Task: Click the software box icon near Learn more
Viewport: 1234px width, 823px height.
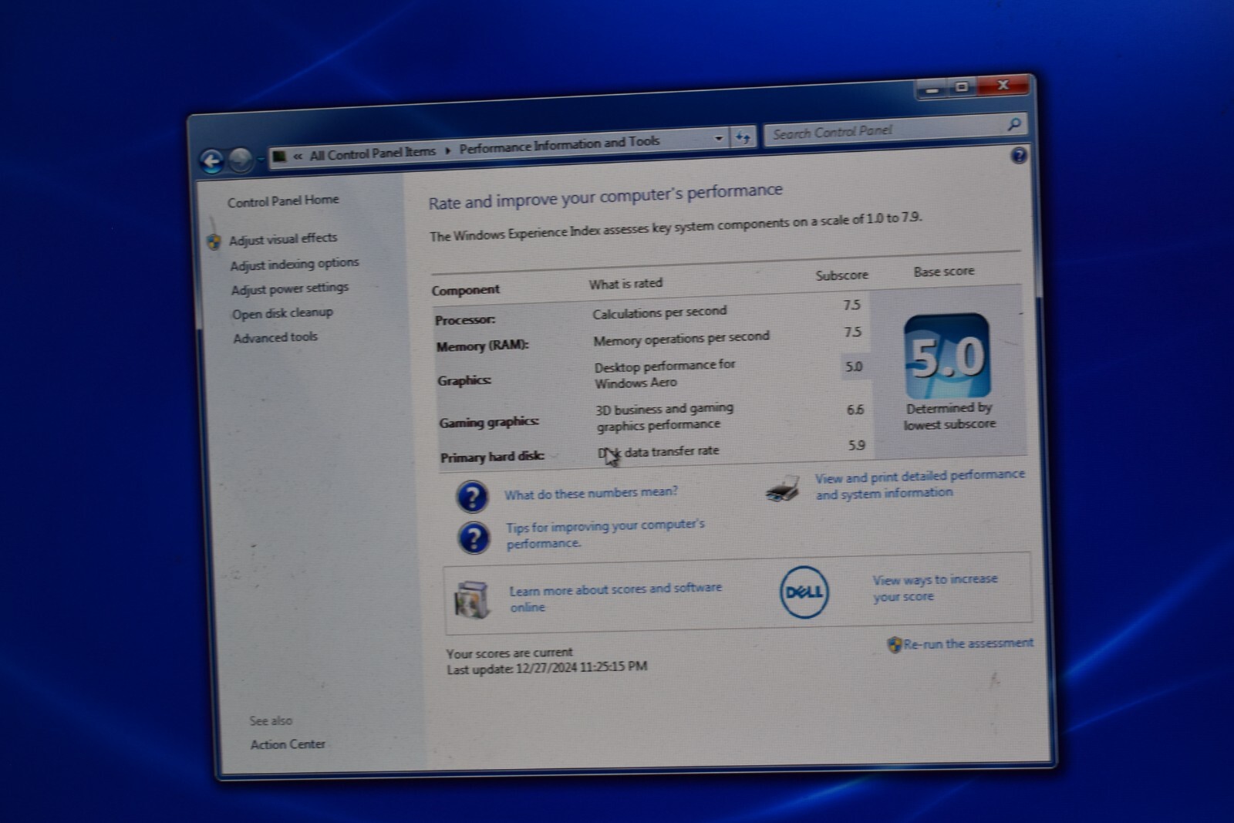Action: 473,599
